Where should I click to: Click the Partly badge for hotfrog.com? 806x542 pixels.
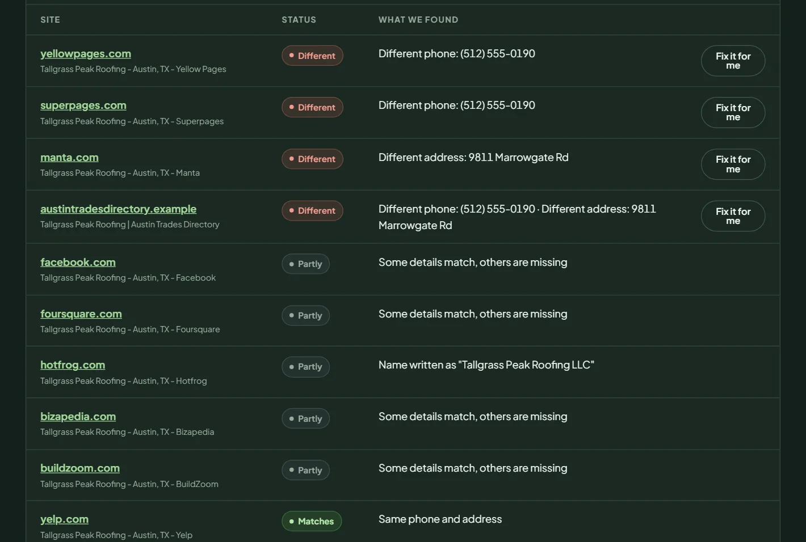[x=305, y=367]
